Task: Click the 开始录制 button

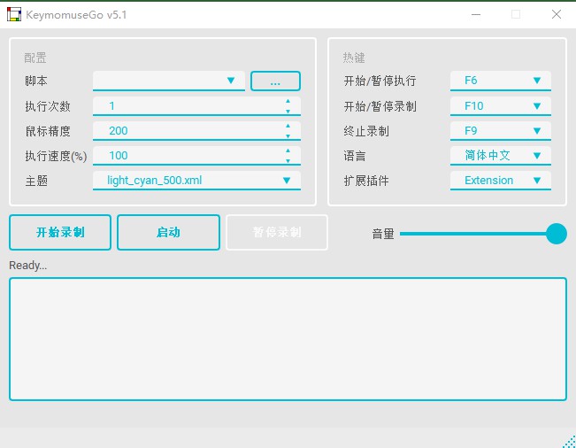Action: (x=60, y=232)
